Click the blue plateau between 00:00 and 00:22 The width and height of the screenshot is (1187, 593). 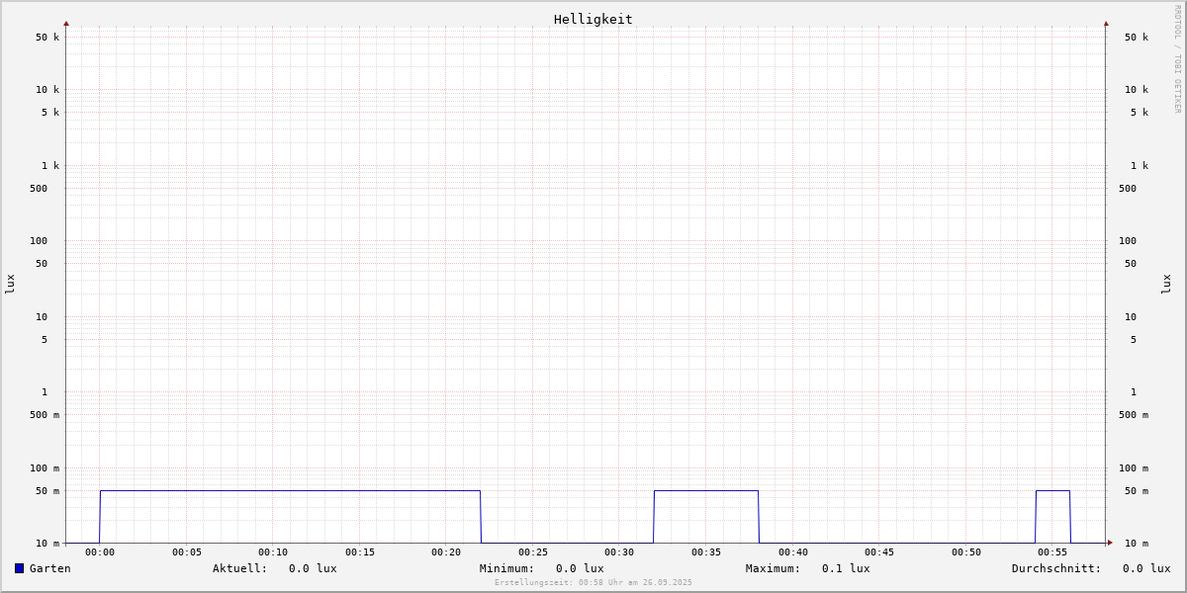(x=290, y=490)
